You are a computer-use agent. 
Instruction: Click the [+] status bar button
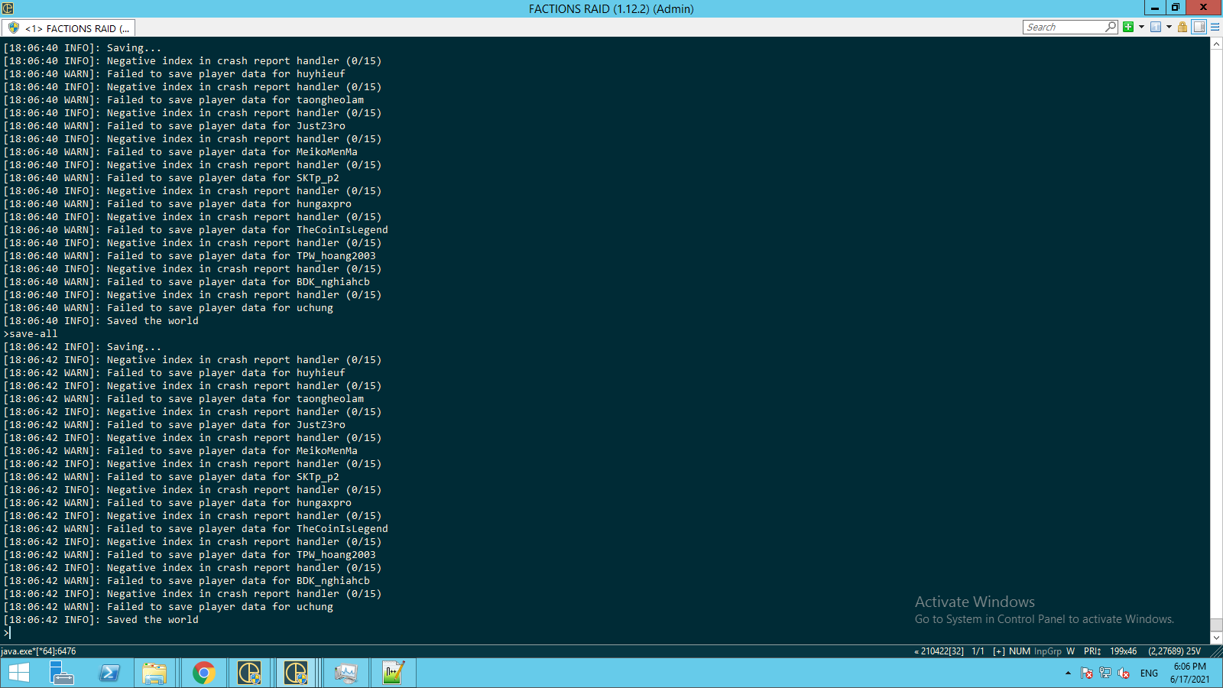point(998,651)
